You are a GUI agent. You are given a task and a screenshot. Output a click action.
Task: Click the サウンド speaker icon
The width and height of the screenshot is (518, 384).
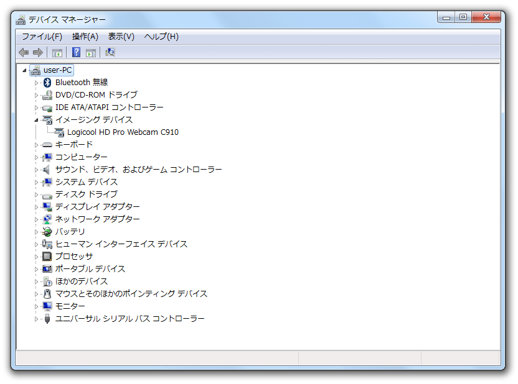pos(47,170)
